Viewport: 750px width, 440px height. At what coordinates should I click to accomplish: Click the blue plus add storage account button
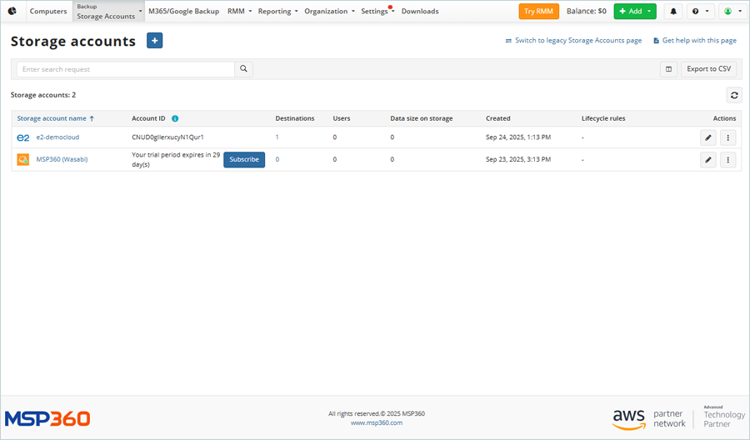[154, 41]
